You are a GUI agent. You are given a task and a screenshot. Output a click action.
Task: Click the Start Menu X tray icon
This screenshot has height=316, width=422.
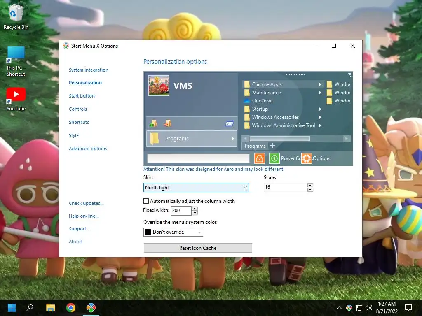349,308
